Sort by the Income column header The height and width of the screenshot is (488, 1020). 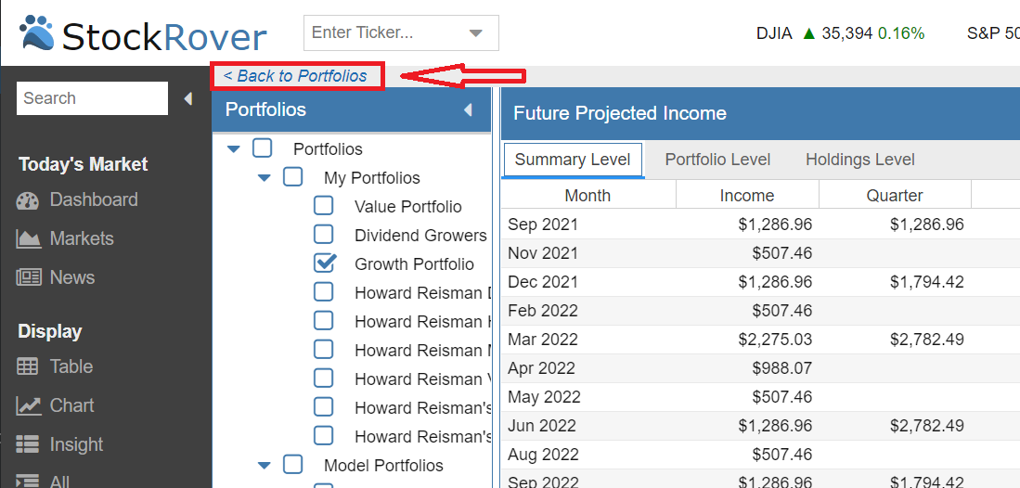747,195
